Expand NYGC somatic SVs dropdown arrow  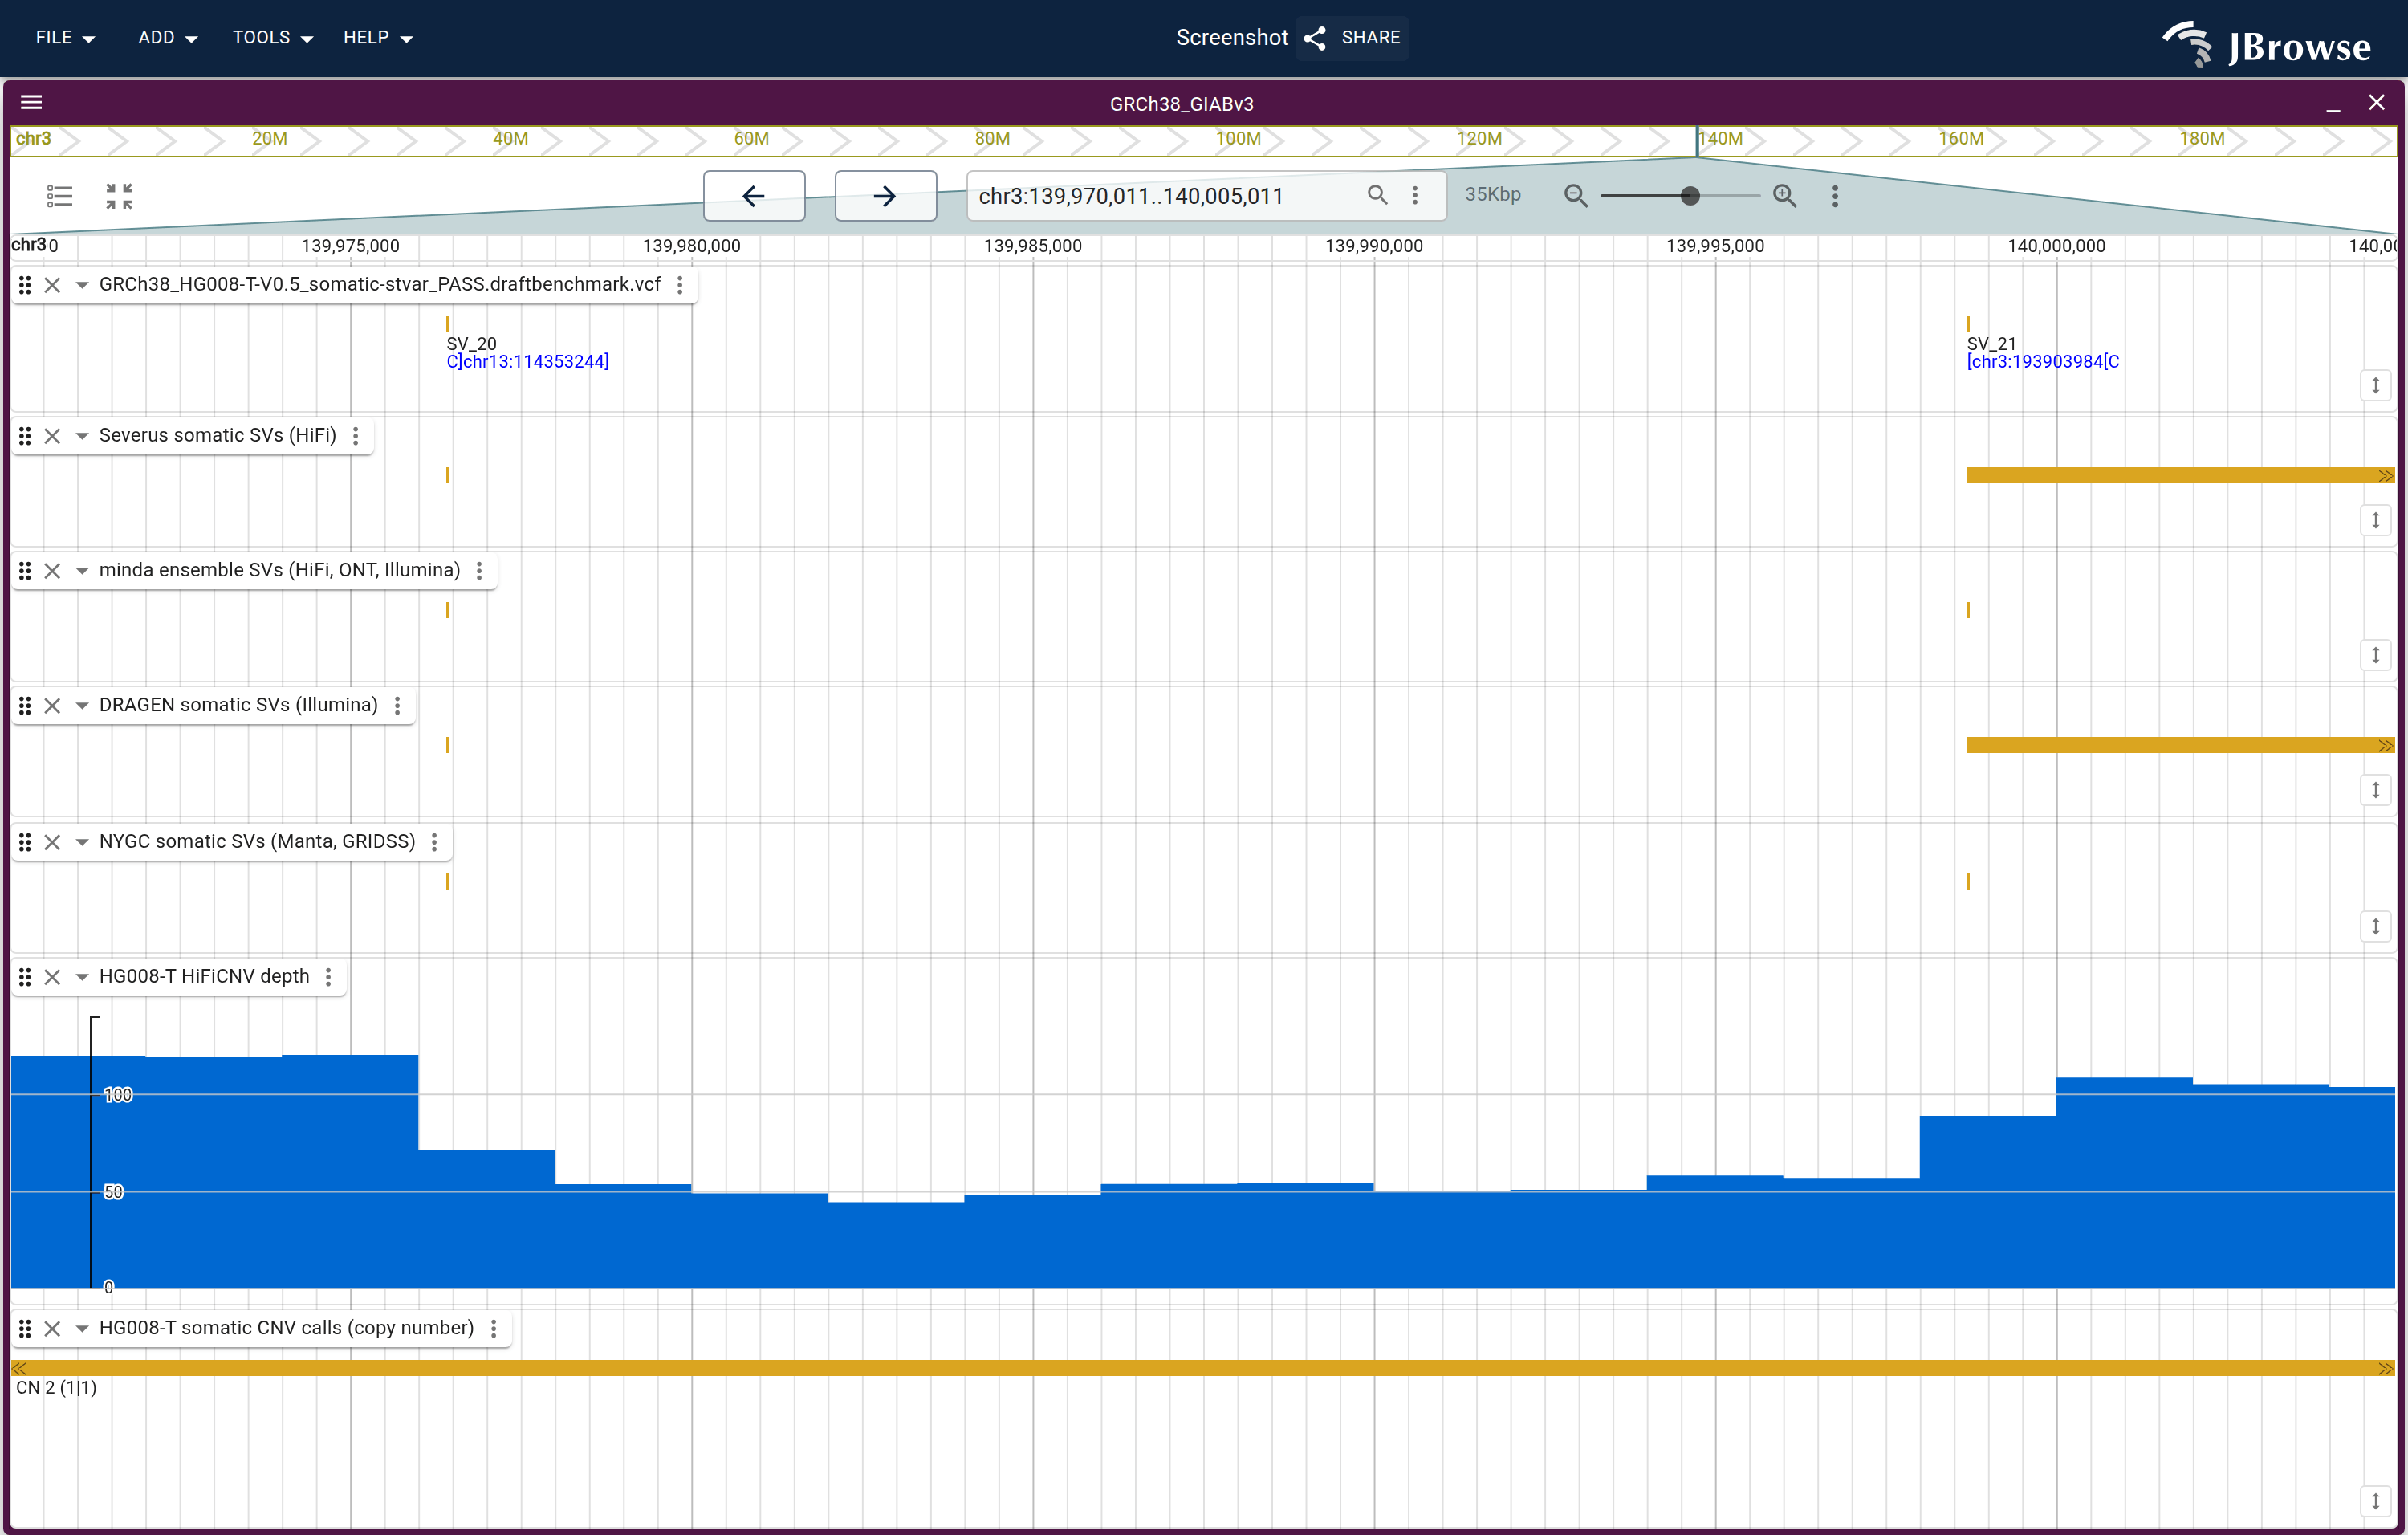point(82,842)
